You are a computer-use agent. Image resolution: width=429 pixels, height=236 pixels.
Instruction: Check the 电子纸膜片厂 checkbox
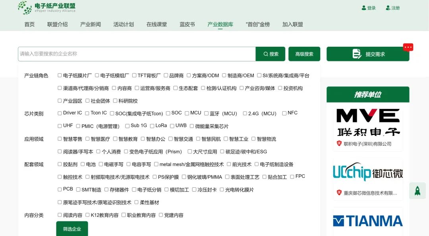(x=59, y=75)
